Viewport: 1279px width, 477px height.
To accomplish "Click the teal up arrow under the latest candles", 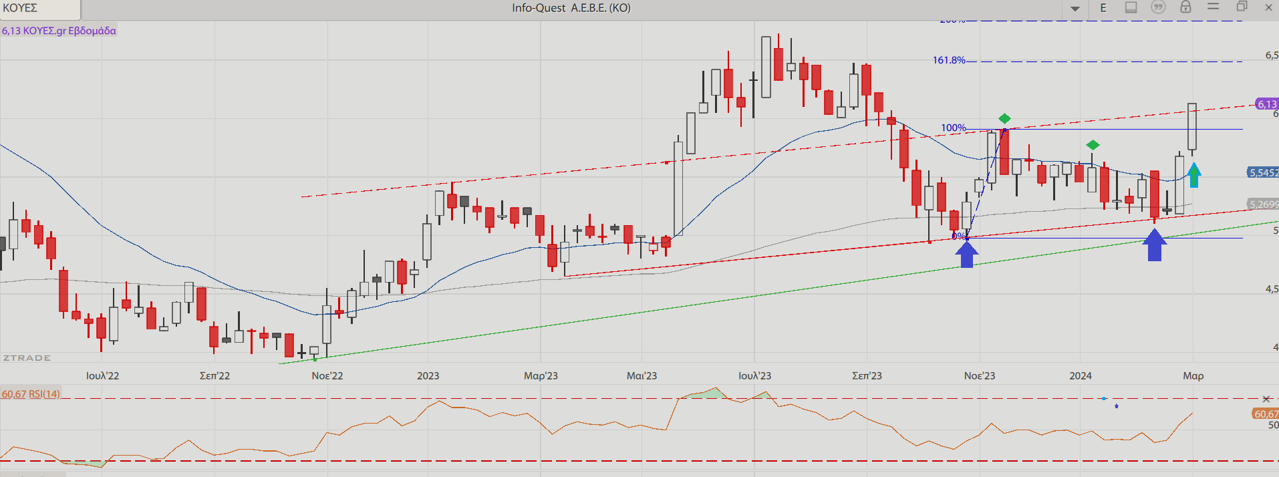I will pyautogui.click(x=1194, y=175).
